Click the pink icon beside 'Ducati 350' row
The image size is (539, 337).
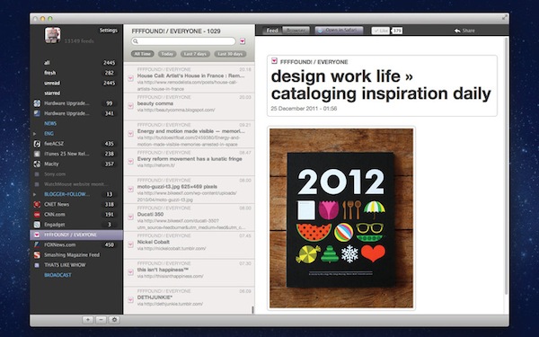130,217
